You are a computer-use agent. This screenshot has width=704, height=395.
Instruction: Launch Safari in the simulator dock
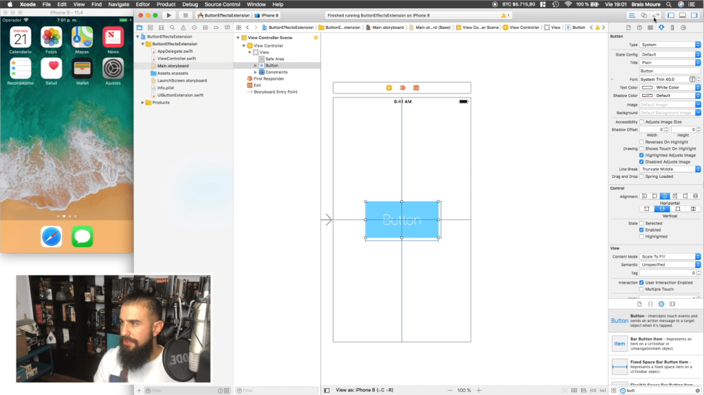pyautogui.click(x=51, y=236)
